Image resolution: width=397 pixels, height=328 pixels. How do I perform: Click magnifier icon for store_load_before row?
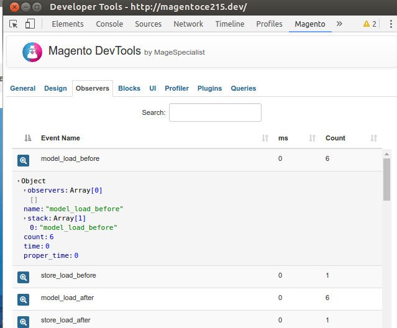click(23, 277)
